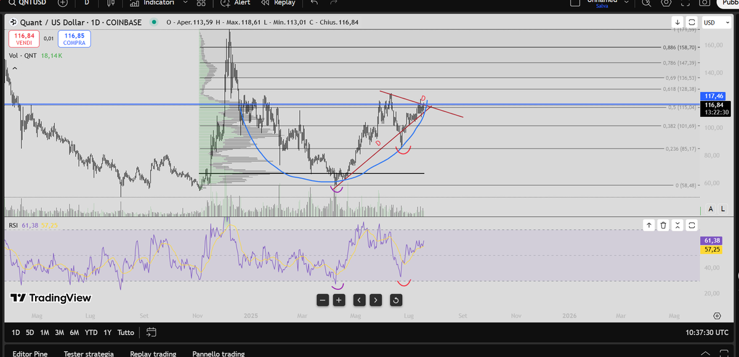Open the Tester strategia tab
739x357 pixels.
(89, 353)
